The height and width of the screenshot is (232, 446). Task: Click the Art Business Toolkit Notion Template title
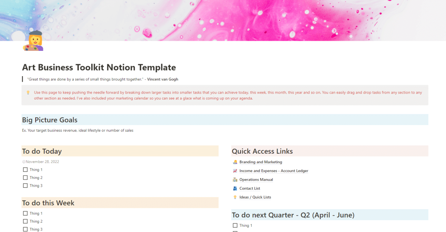tap(99, 67)
